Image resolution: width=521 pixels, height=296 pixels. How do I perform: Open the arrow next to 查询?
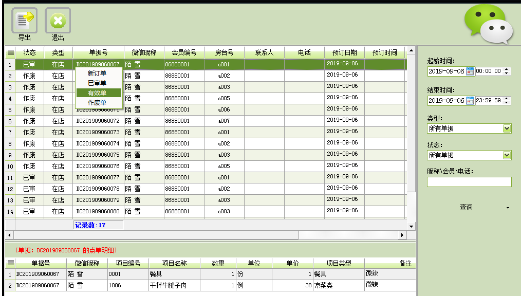point(508,208)
